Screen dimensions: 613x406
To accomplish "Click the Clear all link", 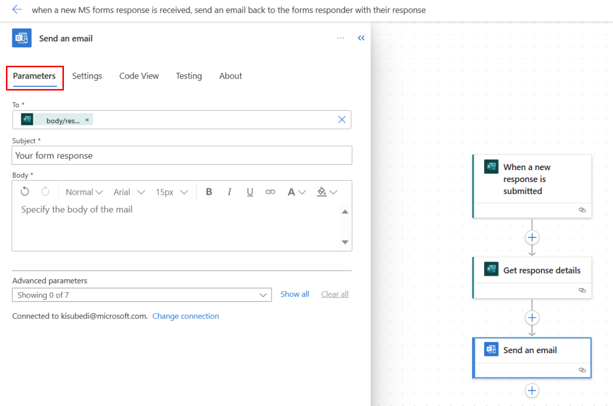I will tap(335, 294).
